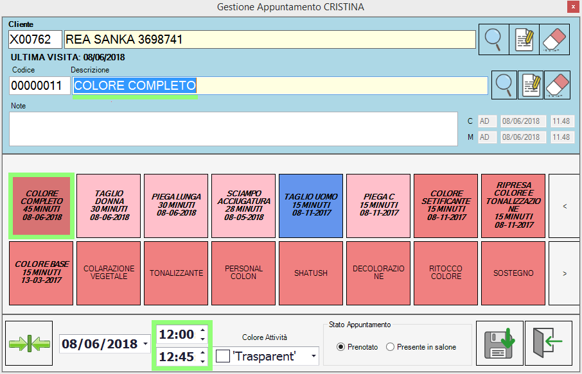Expand the Colore Attività dropdown
582x374 pixels.
(313, 355)
